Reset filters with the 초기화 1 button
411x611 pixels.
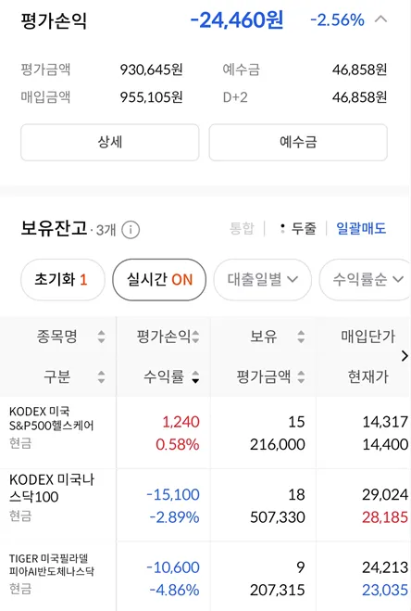[x=63, y=279]
